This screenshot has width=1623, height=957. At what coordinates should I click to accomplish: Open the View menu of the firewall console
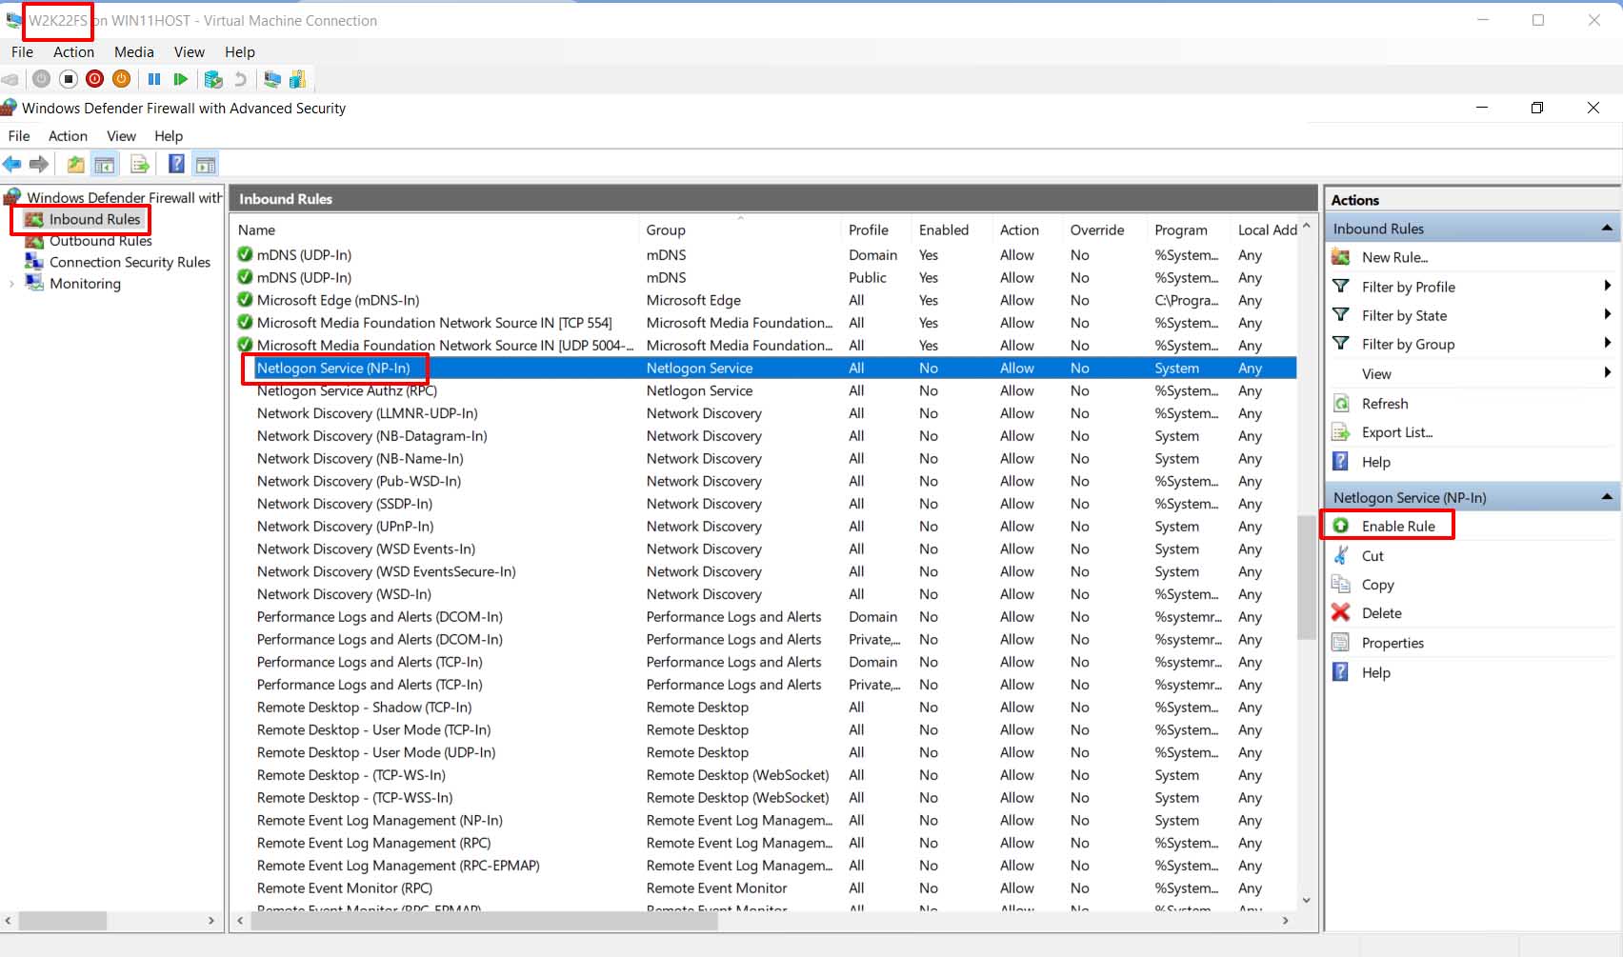121,136
